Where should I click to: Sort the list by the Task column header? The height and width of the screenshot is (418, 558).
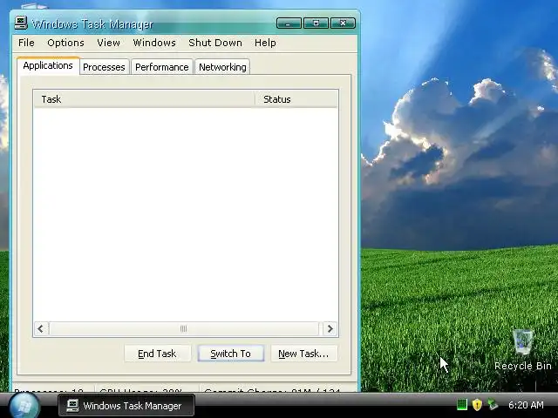tap(145, 99)
